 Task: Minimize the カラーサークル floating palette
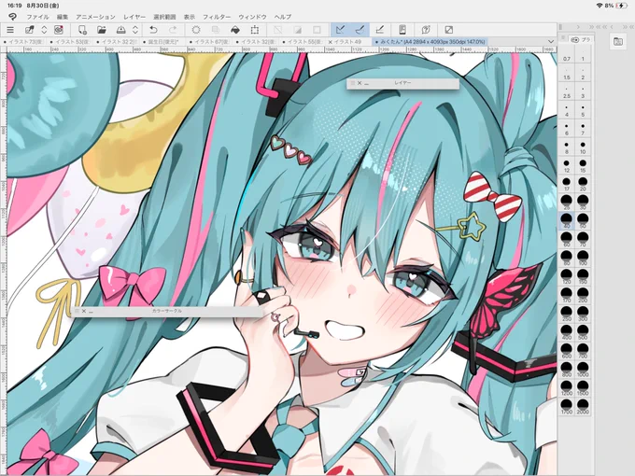[x=91, y=311]
